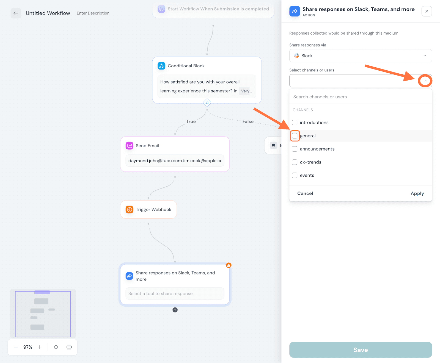Click the orange warning badge on share node

coord(229,265)
